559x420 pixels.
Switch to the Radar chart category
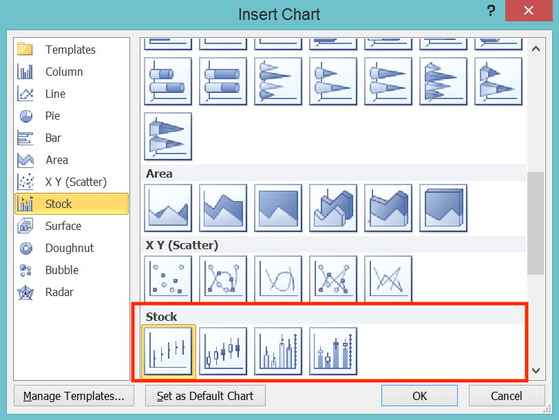[72, 293]
